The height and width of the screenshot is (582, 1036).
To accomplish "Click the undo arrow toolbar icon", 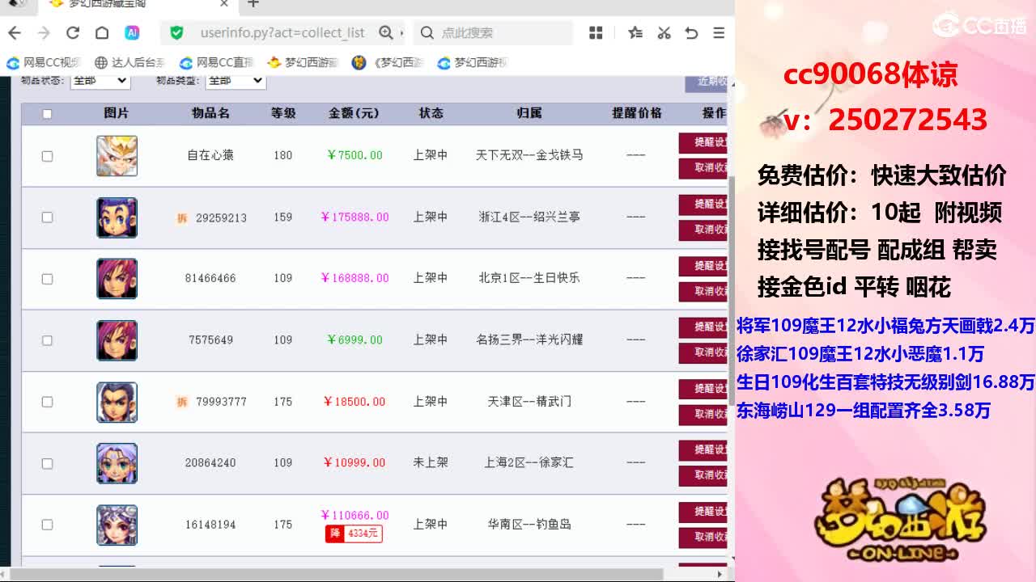I will pyautogui.click(x=691, y=32).
